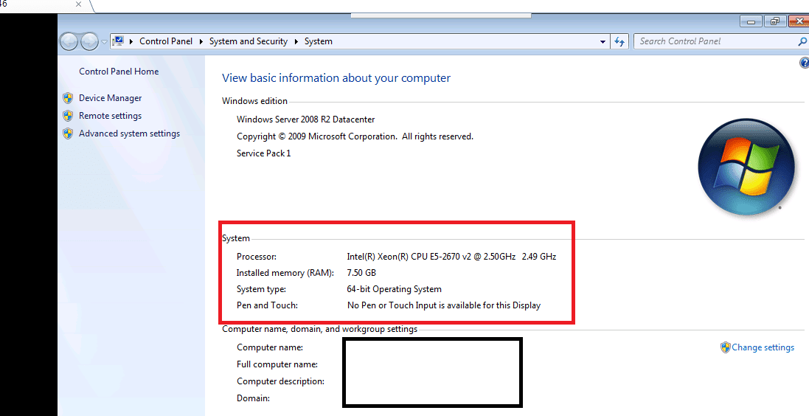Click the computer icon in address bar
This screenshot has height=416, width=809.
click(x=118, y=41)
